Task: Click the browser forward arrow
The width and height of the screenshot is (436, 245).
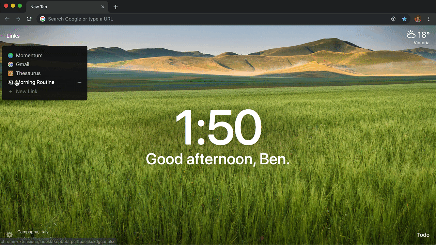Action: 18,19
